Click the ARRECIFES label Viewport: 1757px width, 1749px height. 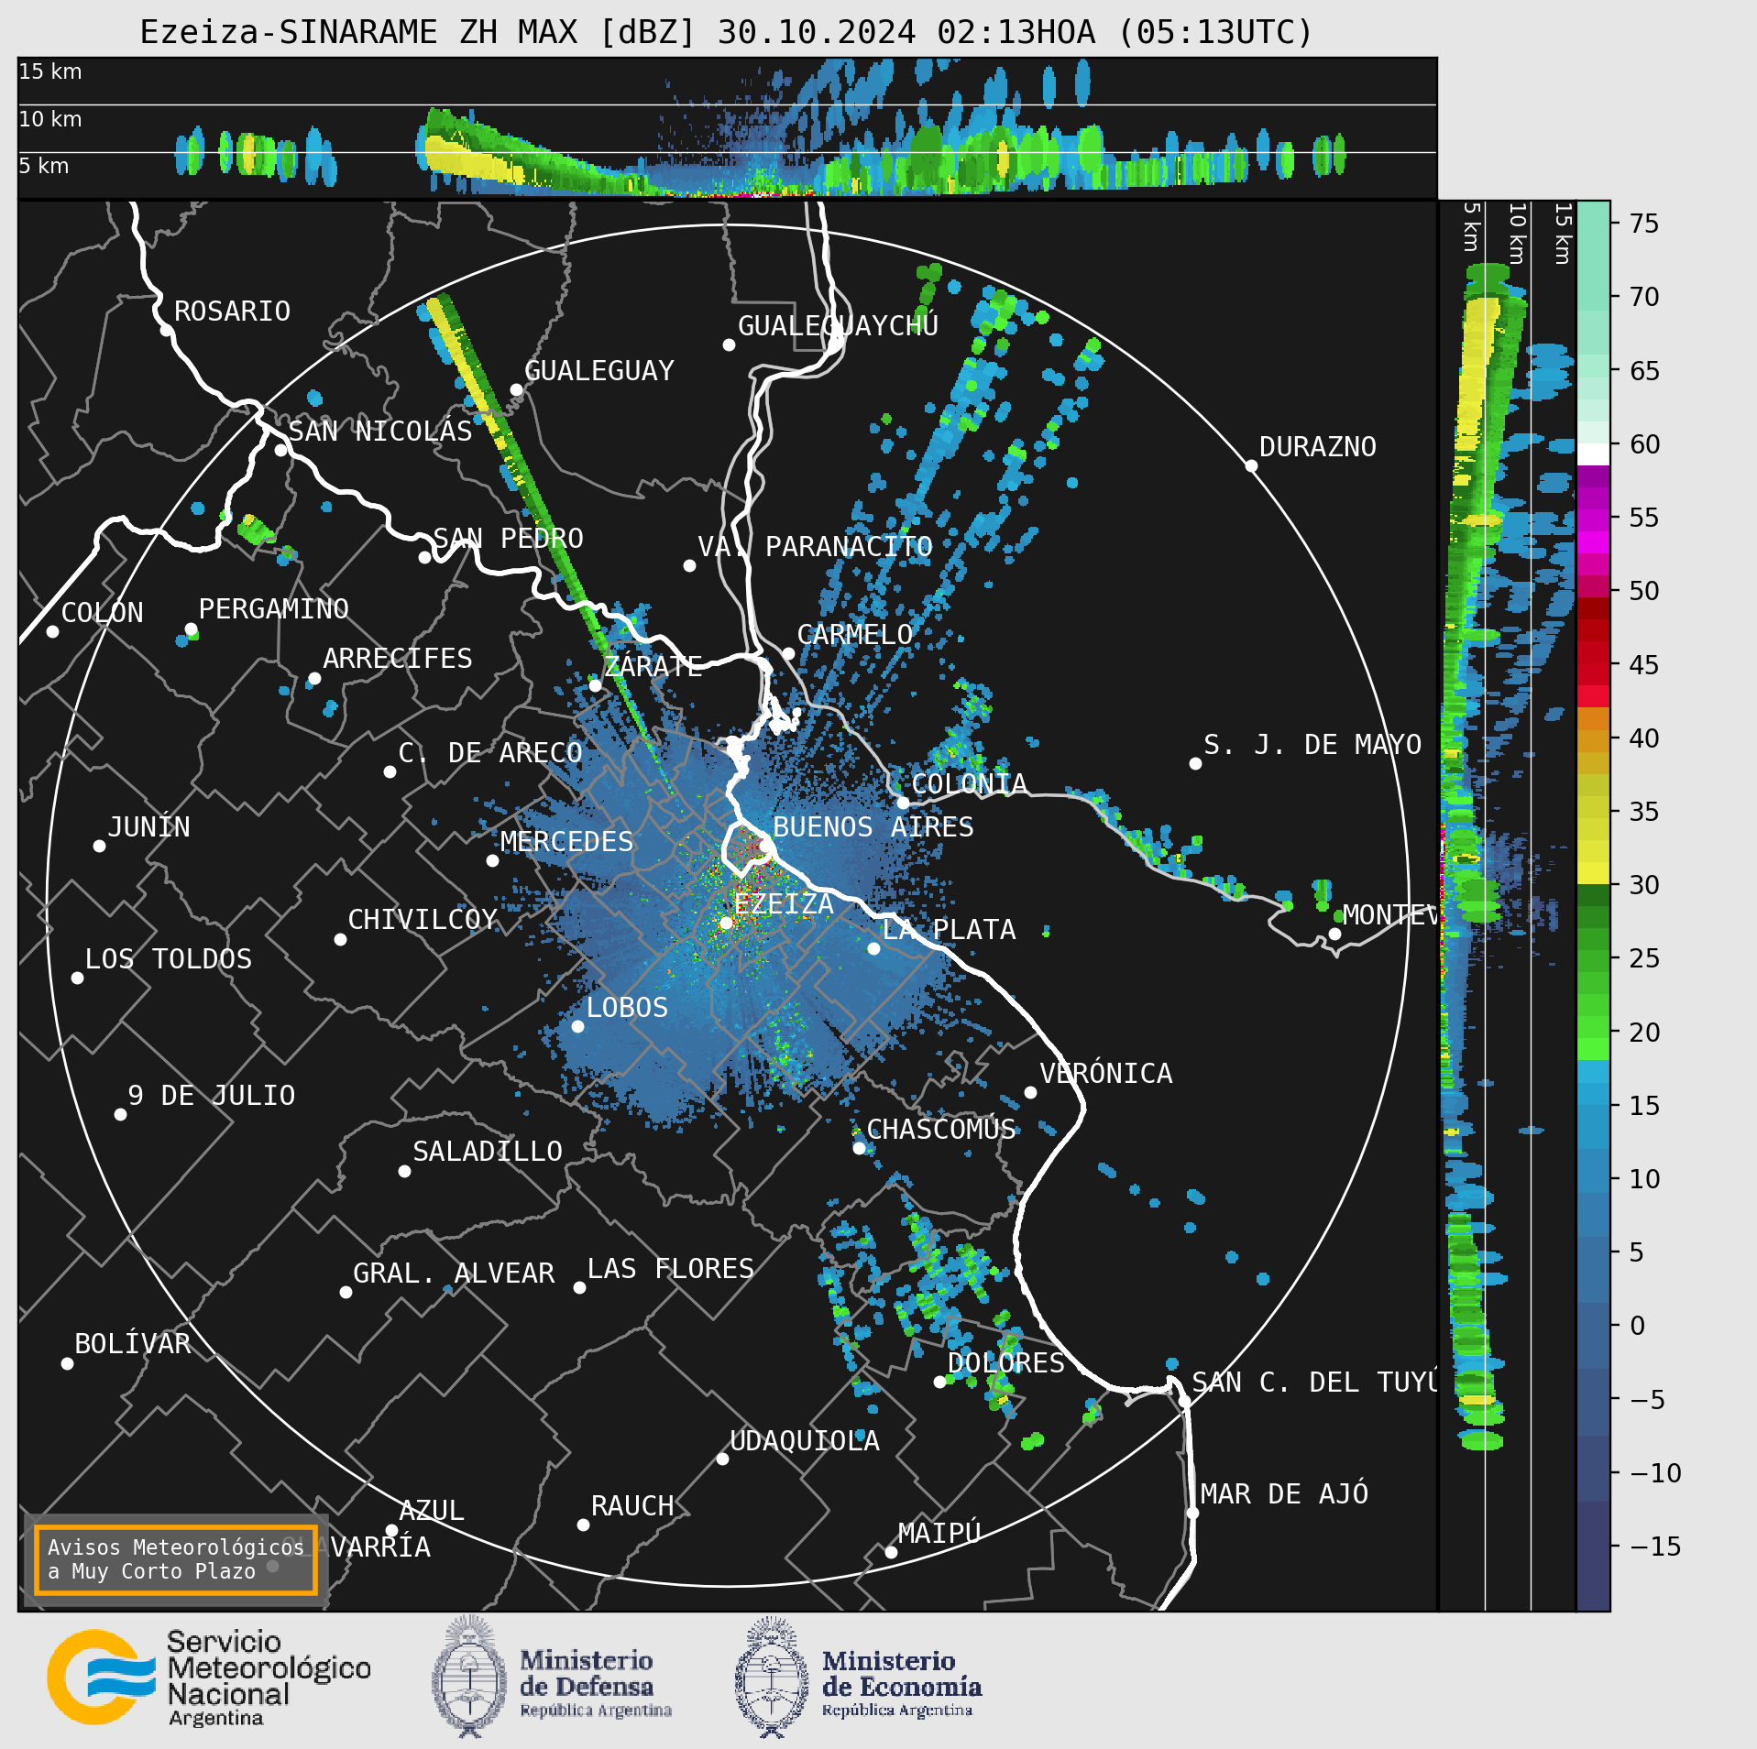click(397, 659)
